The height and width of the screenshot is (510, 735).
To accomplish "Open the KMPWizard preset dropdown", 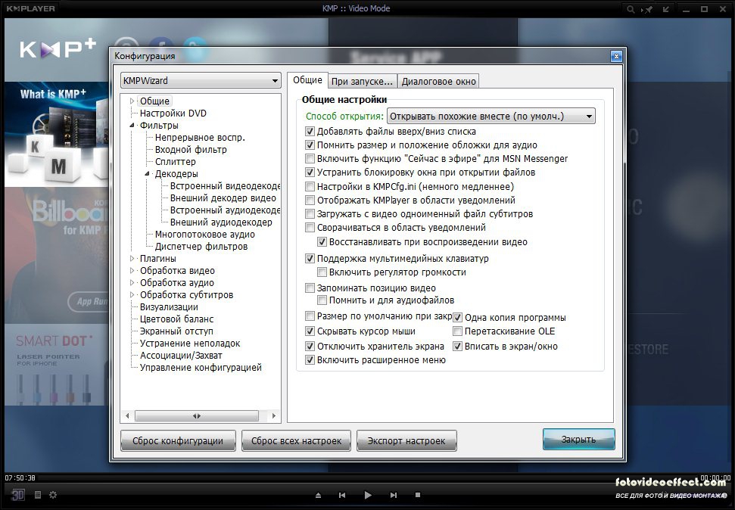I will (x=201, y=81).
